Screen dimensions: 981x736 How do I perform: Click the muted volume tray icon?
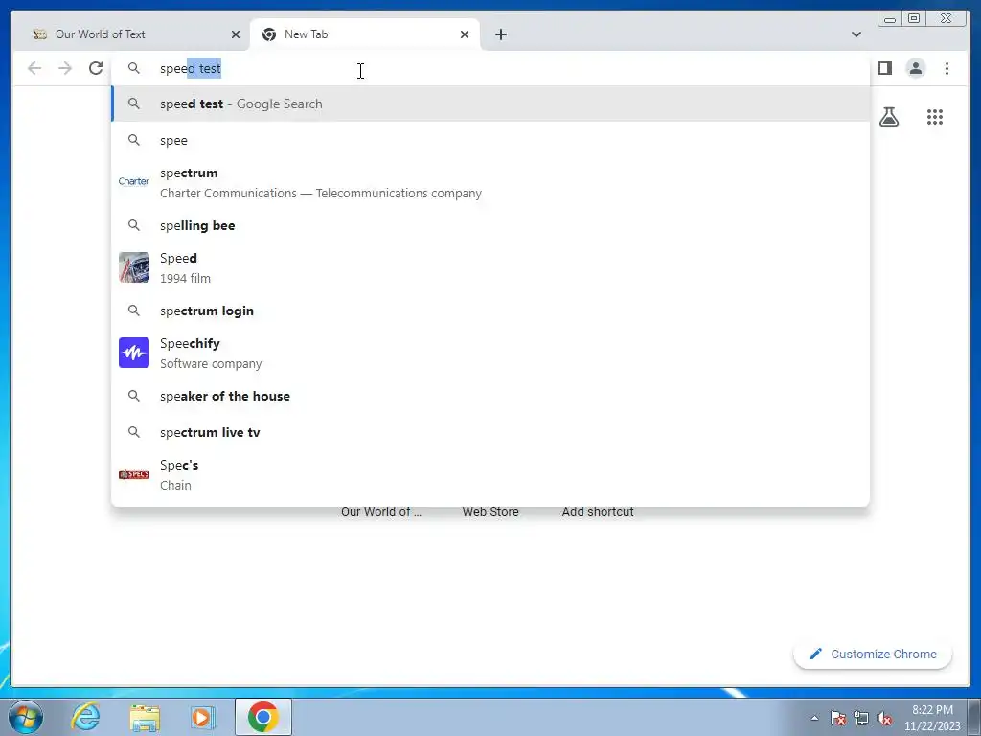(x=884, y=718)
